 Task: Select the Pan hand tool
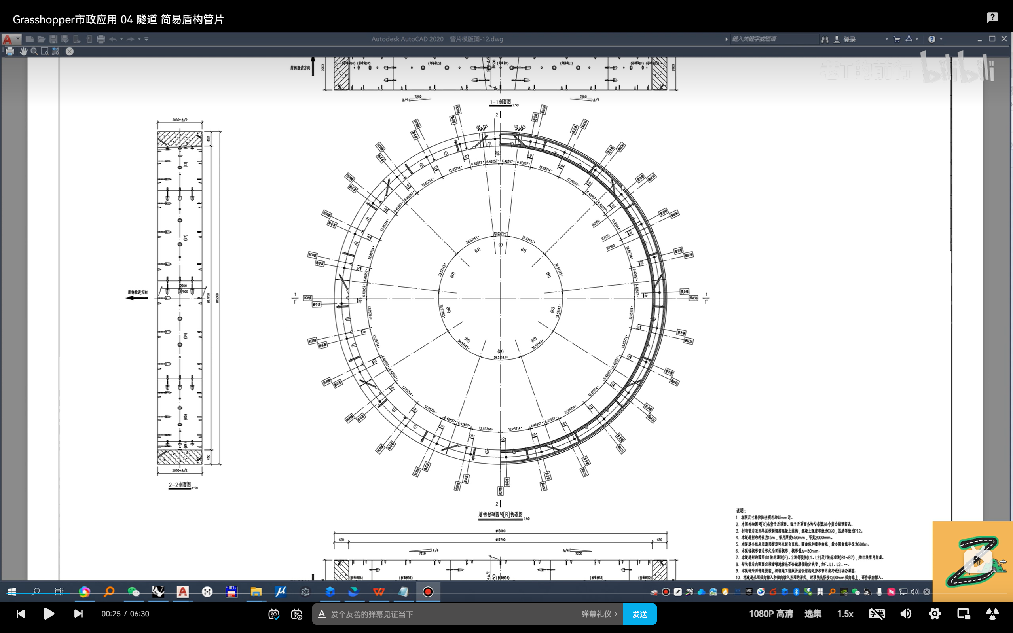(x=23, y=51)
